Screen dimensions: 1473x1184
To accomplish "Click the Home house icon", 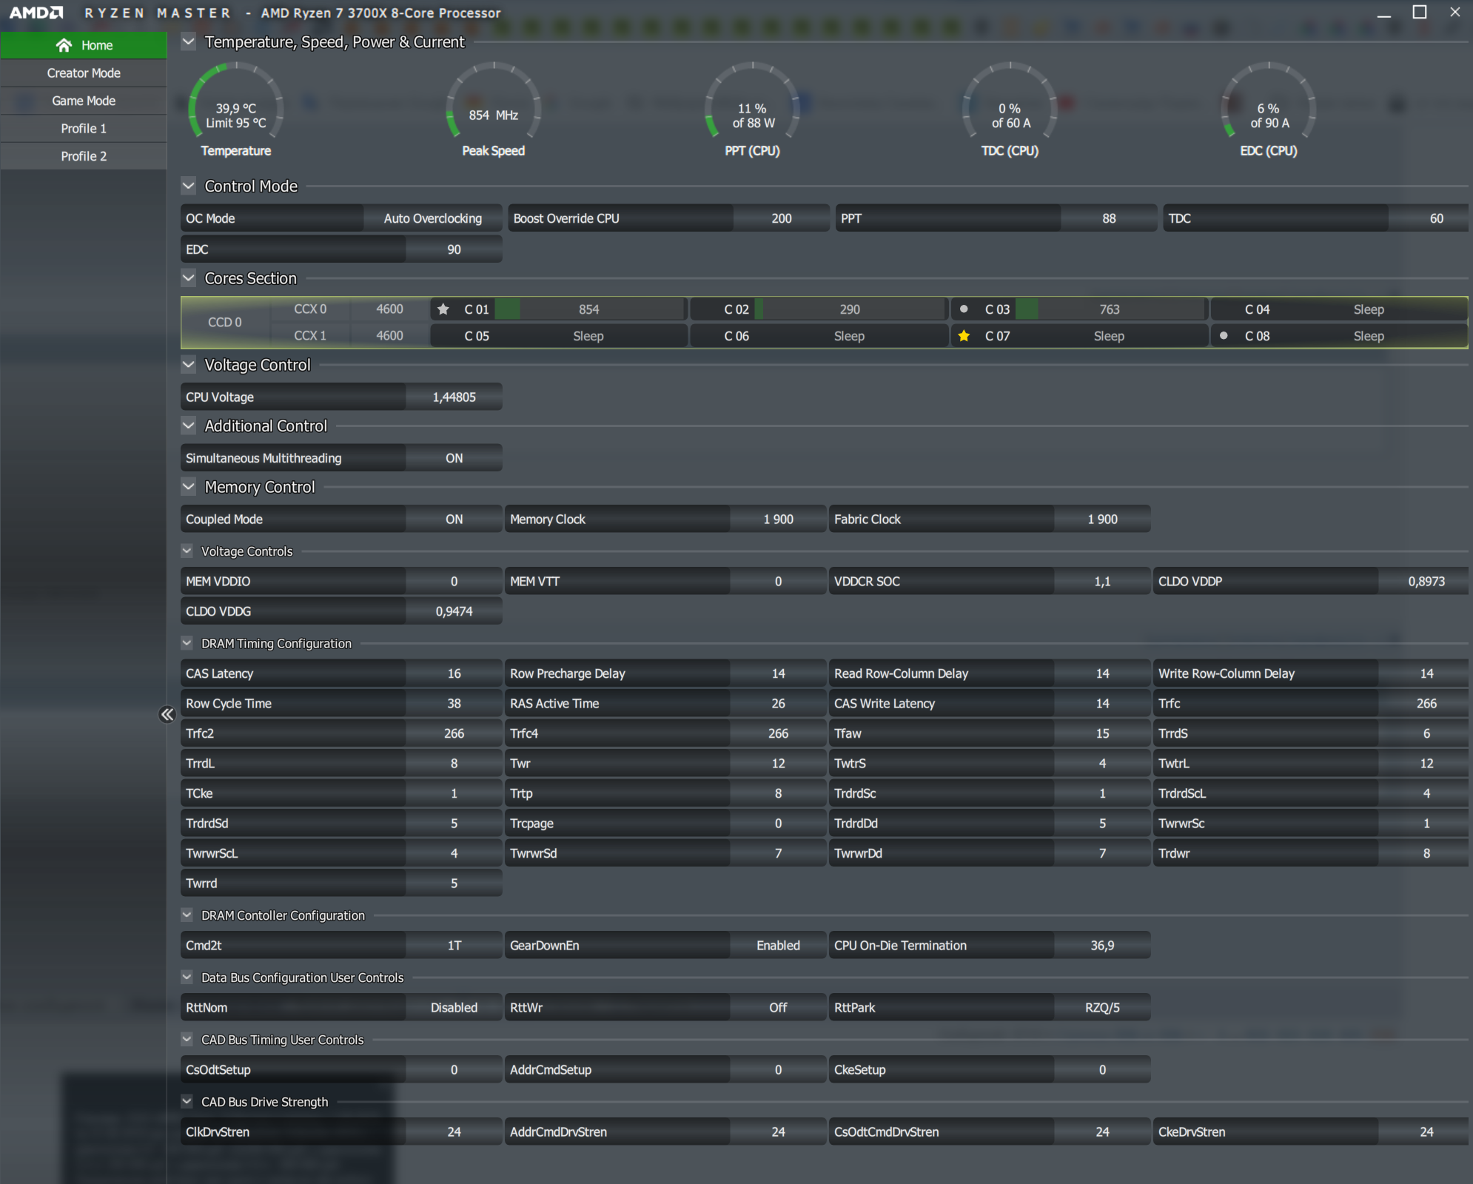I will pyautogui.click(x=64, y=45).
